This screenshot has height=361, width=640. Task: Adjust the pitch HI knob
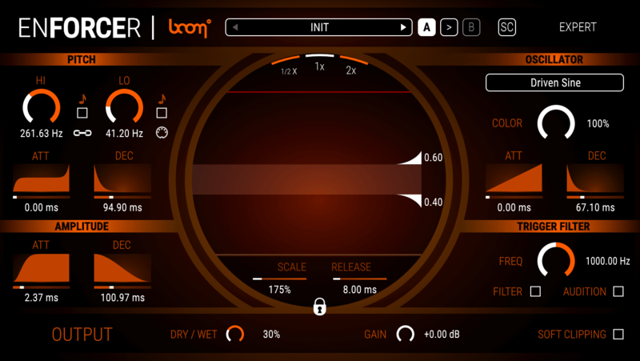click(42, 107)
